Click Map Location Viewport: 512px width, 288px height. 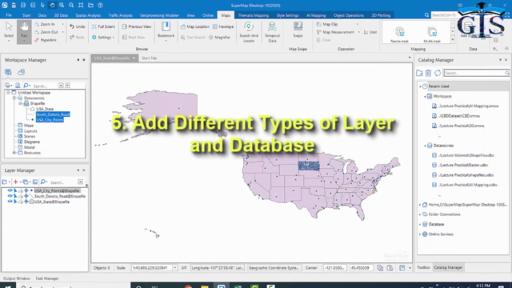click(195, 26)
